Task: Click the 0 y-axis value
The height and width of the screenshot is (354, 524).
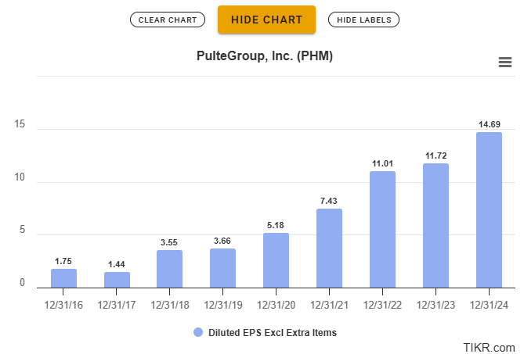Action: click(23, 282)
